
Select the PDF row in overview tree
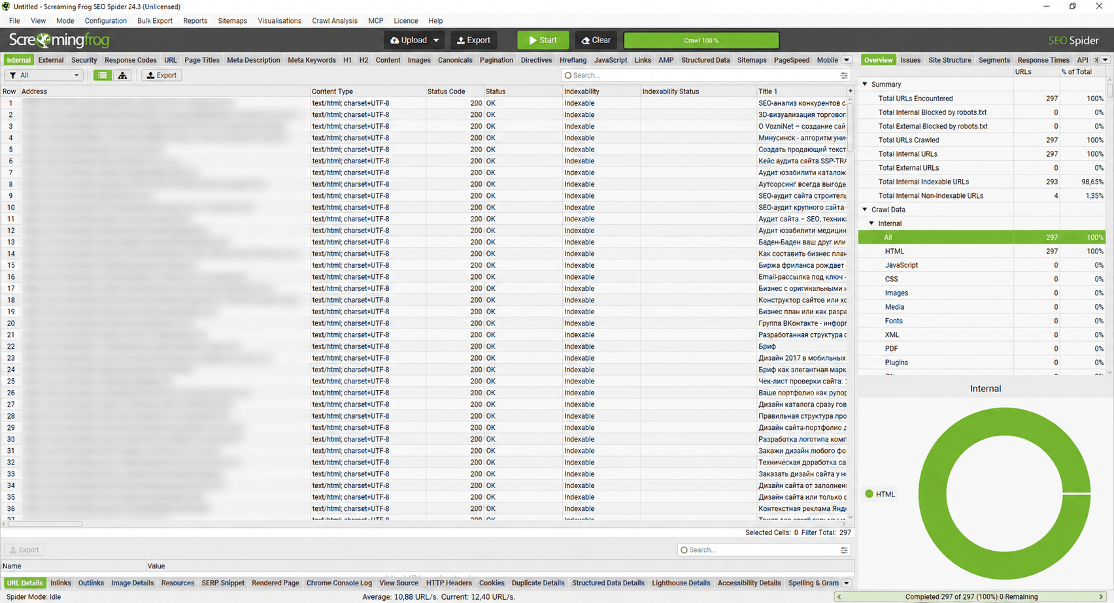[x=981, y=348]
